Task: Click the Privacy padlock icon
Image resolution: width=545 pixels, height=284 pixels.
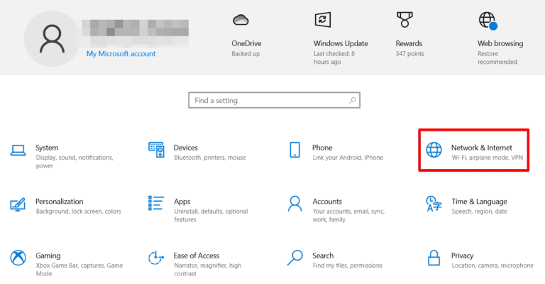Action: point(434,258)
